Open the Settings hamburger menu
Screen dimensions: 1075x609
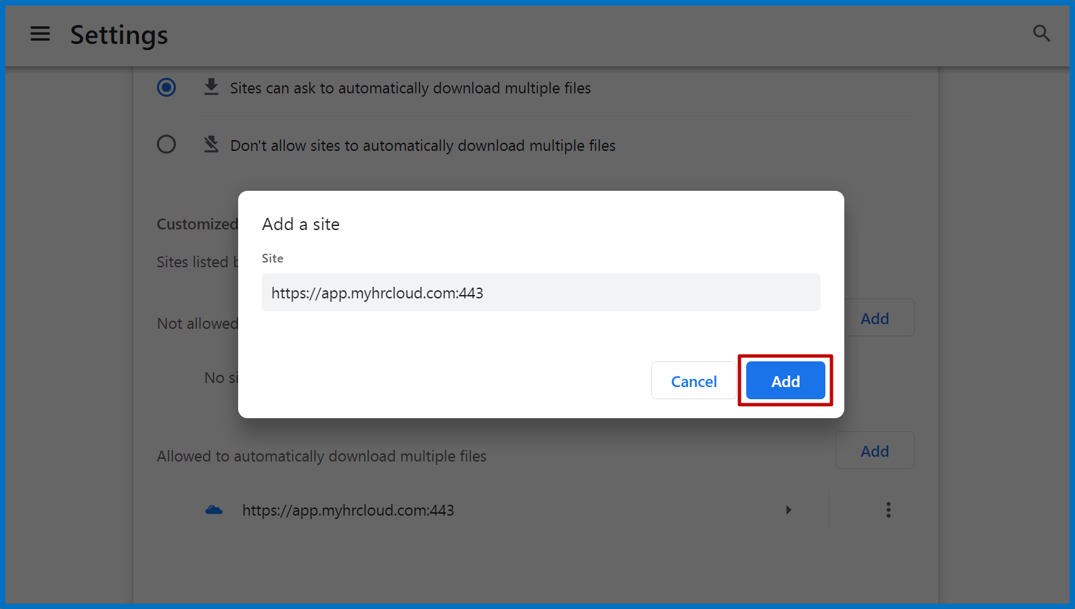[x=41, y=34]
